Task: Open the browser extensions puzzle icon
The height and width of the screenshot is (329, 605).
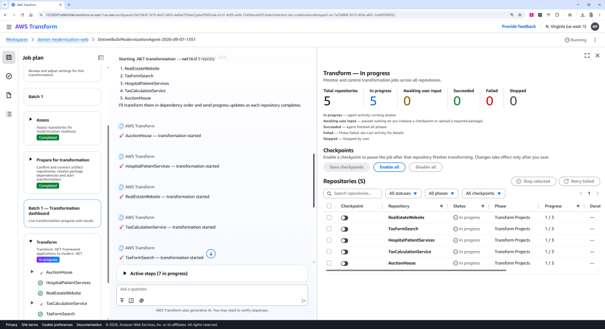Action: [557, 15]
